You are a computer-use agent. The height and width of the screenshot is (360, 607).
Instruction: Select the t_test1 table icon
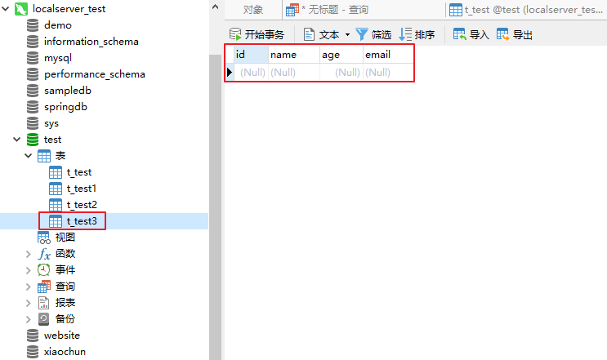tap(56, 189)
